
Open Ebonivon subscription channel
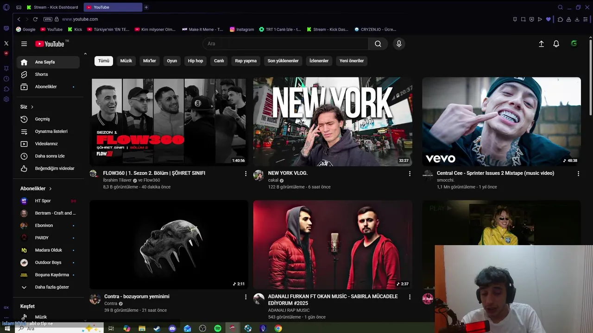tap(49, 225)
